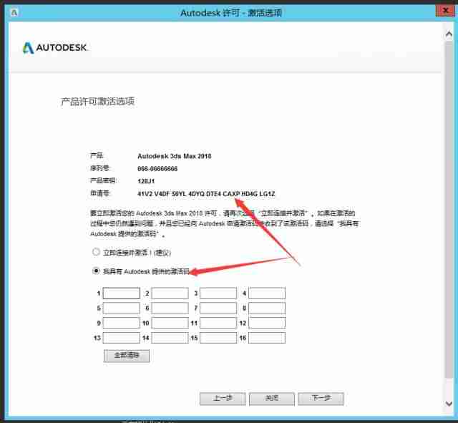Viewport: 458px width, 423px height.
Task: Close the Autodesk license window with X
Action: (x=445, y=11)
